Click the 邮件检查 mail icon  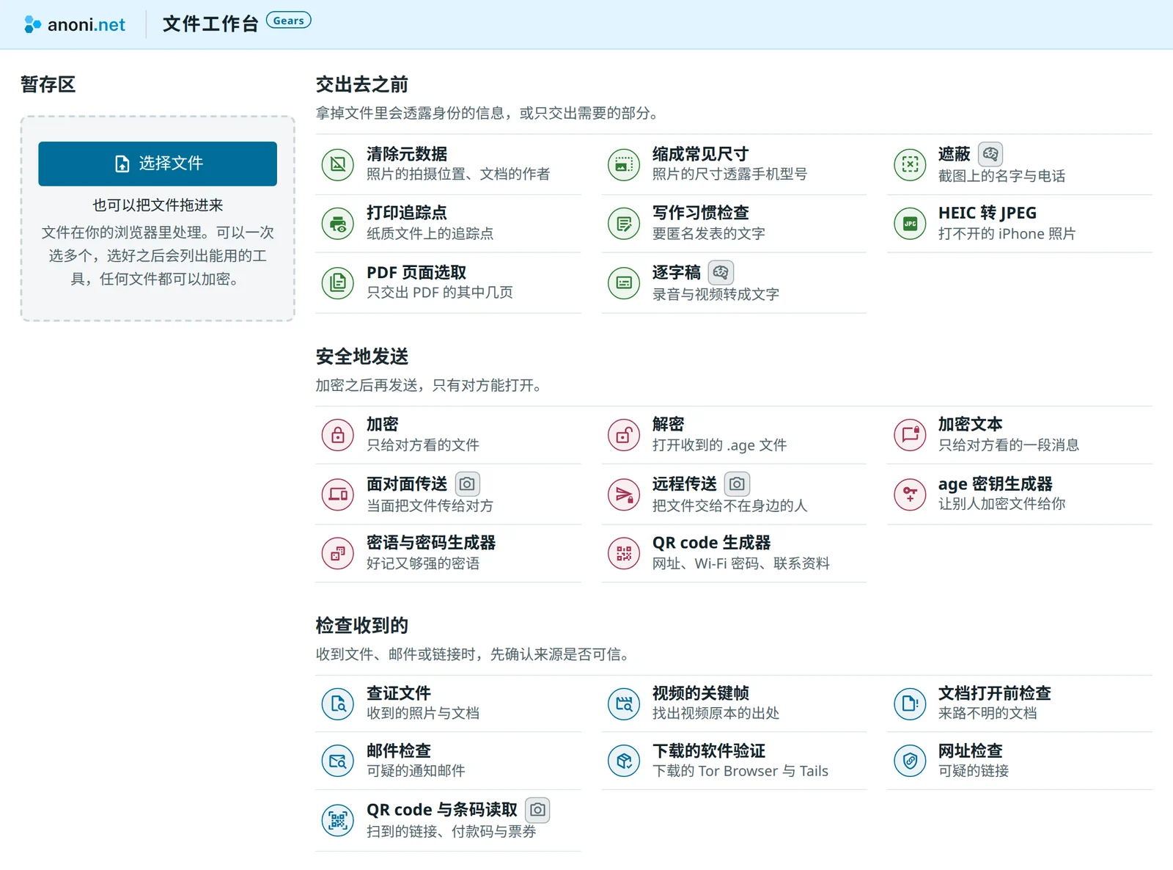click(338, 761)
